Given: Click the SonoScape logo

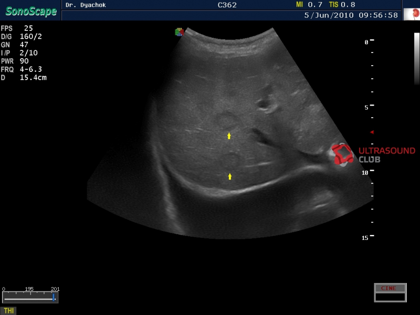Looking at the screenshot, I should pos(31,11).
